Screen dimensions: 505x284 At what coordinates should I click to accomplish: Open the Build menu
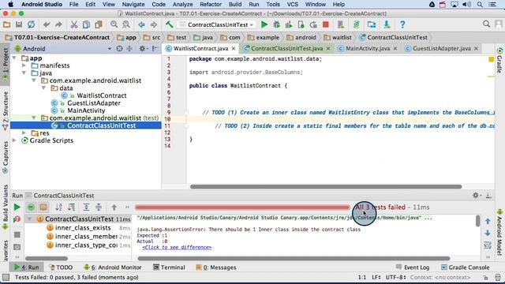pos(235,5)
